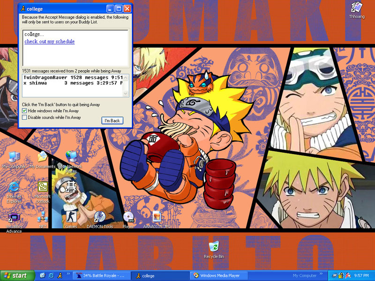Image resolution: width=375 pixels, height=281 pixels.
Task: Launch Internet Explorer from the desktop
Action: coord(14,192)
